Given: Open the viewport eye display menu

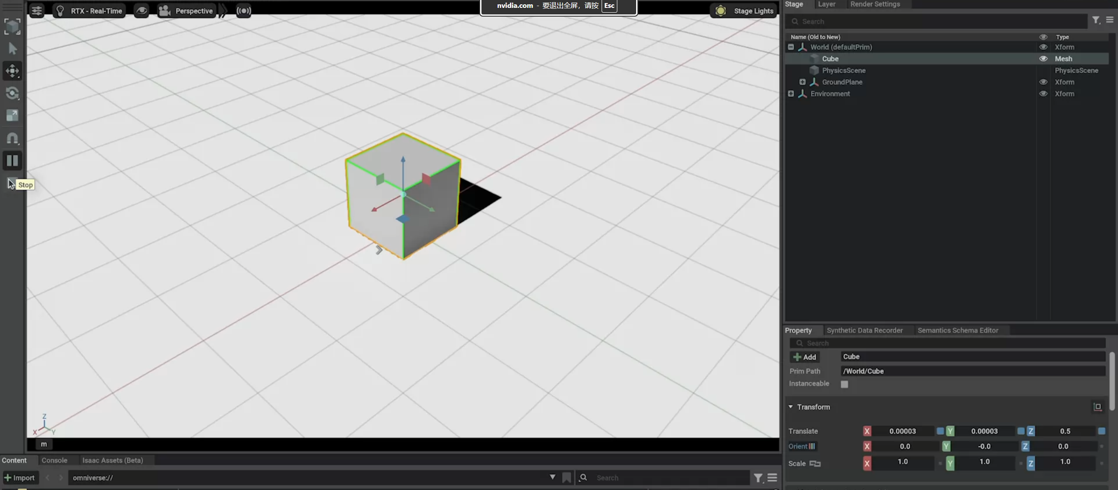Looking at the screenshot, I should pyautogui.click(x=141, y=10).
